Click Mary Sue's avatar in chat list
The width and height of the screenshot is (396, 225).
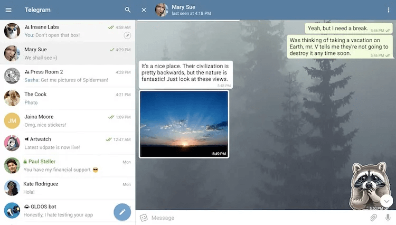(12, 53)
